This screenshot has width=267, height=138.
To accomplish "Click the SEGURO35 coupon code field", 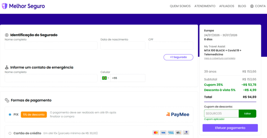I will tap(221, 114).
